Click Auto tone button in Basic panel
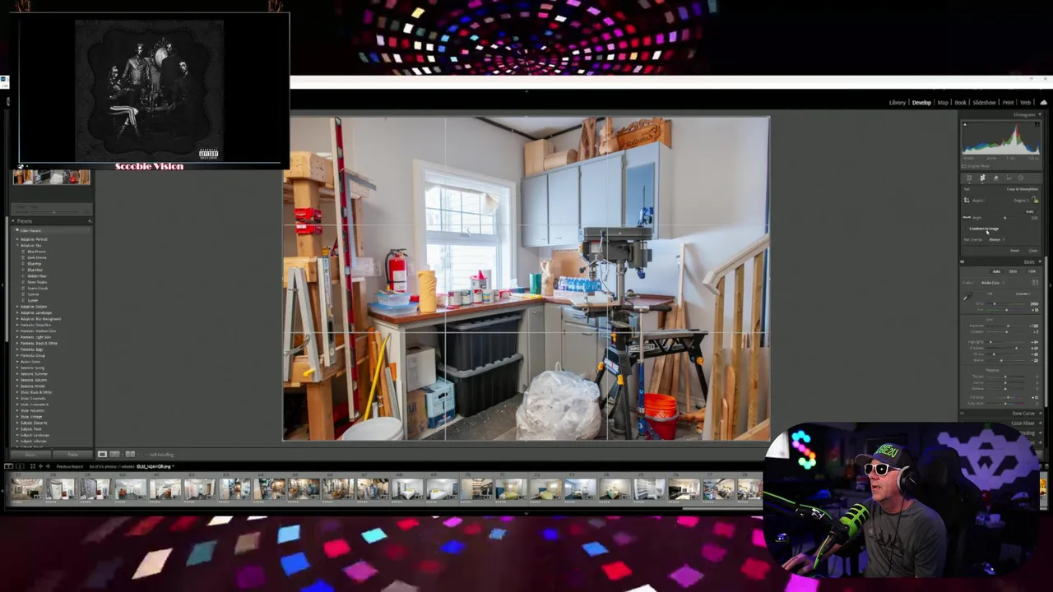Screen dimensions: 1053x592 [996, 271]
